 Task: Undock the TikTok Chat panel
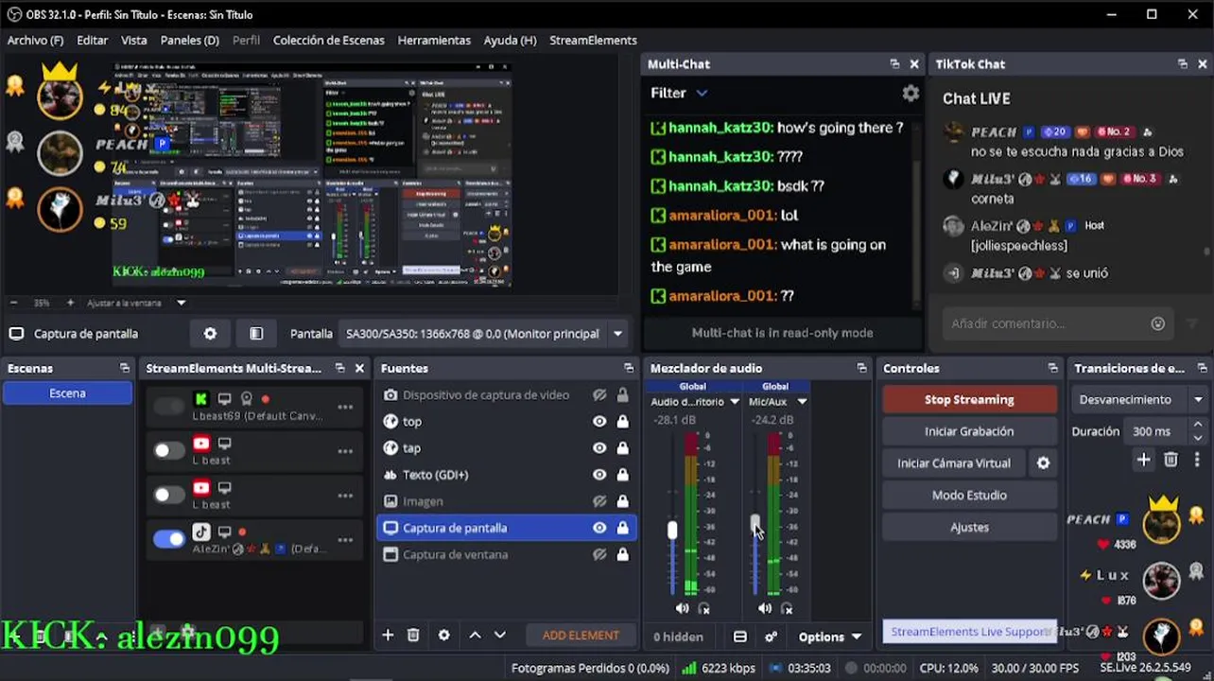click(x=1182, y=64)
